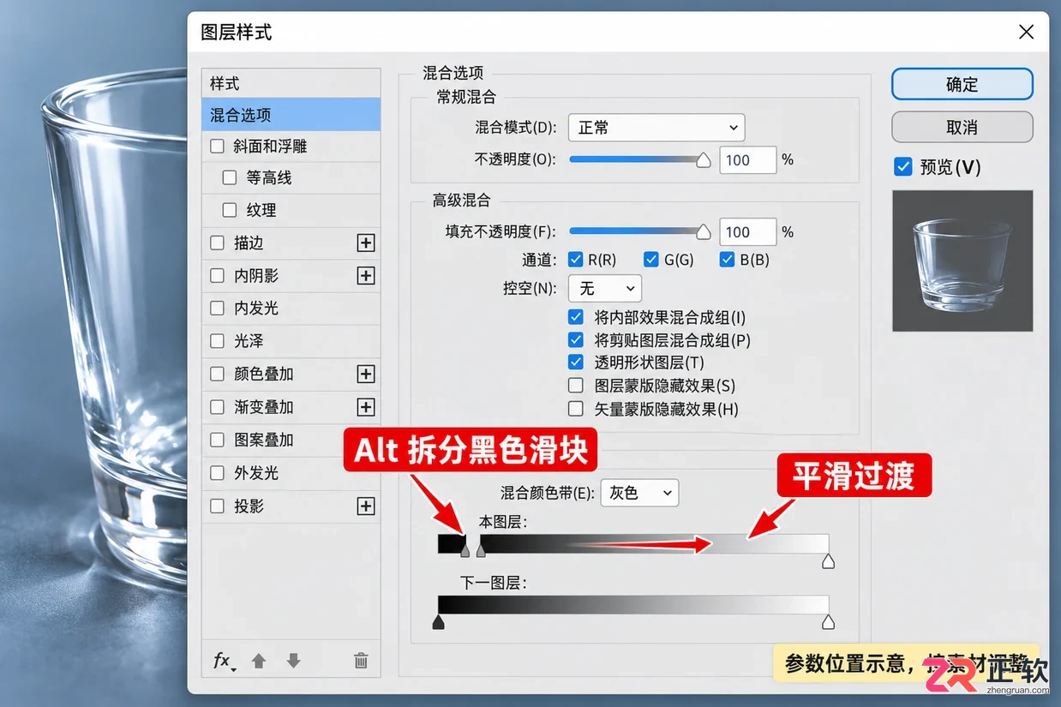Tick the 描边 checkbox
Screen dimensions: 1061x707
tap(217, 243)
